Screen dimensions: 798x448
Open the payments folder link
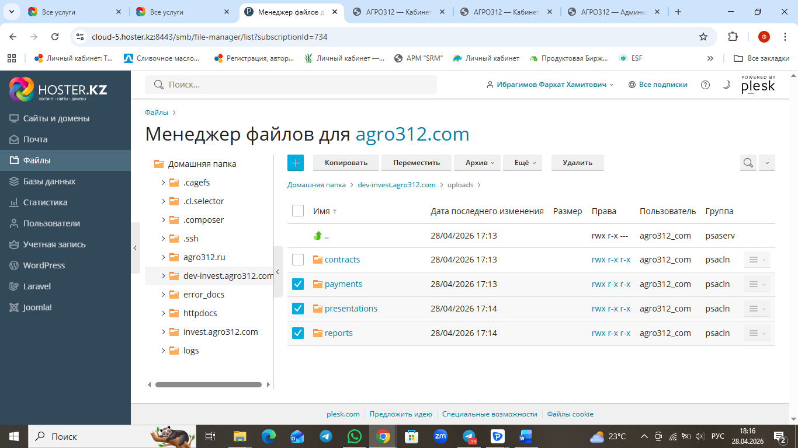(344, 284)
